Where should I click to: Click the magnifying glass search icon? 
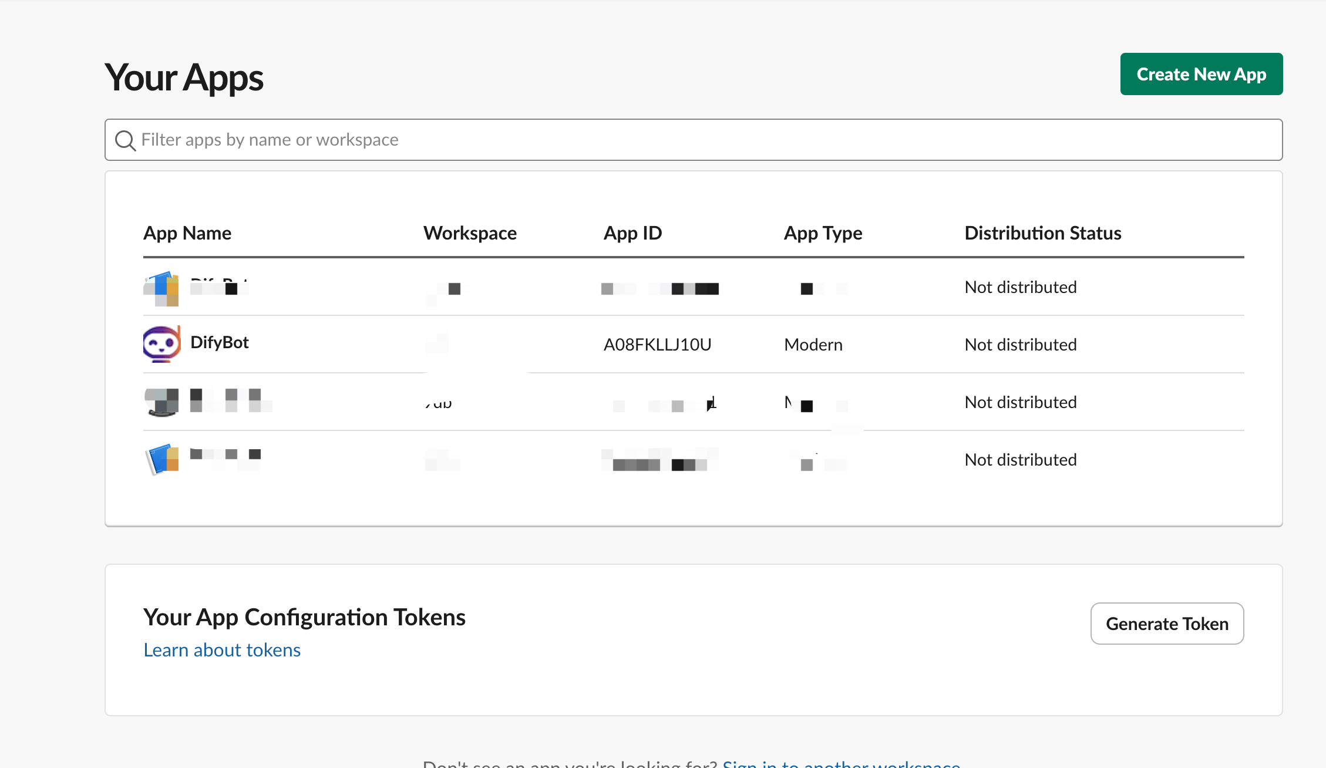pos(125,140)
